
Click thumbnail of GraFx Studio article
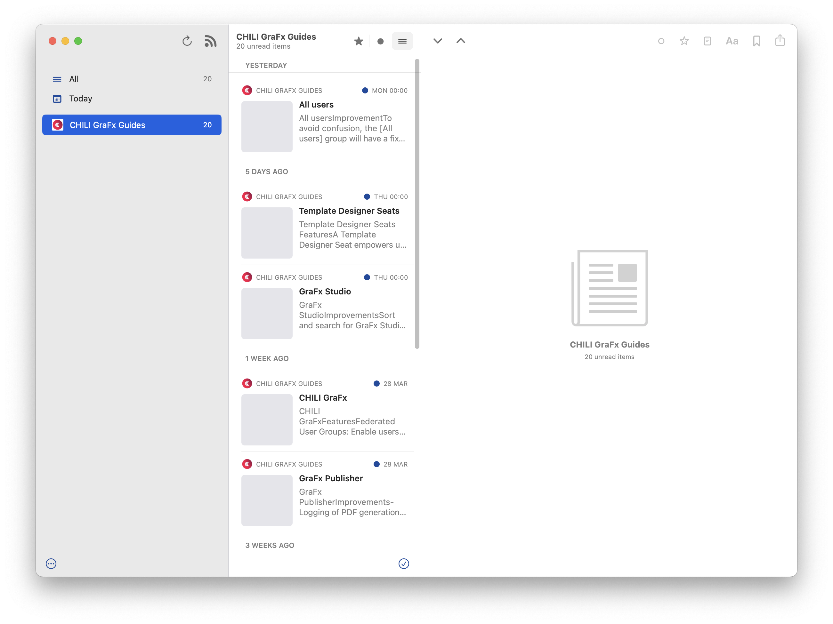(267, 314)
